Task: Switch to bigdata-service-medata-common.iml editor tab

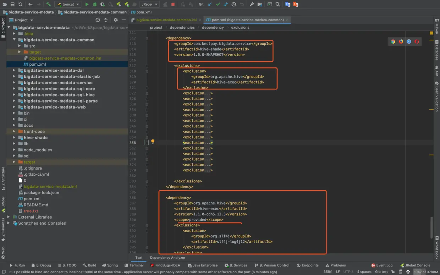Action: coord(166,20)
